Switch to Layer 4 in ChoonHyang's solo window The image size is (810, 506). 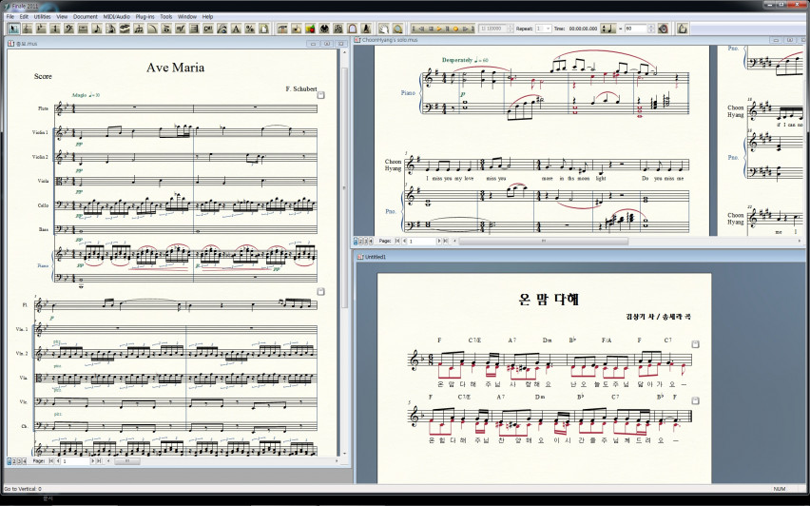pos(371,241)
